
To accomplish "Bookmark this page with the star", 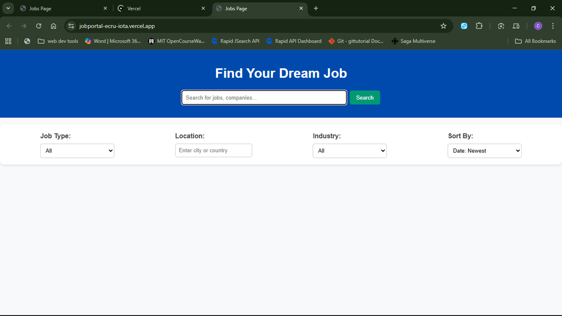I will [x=444, y=26].
